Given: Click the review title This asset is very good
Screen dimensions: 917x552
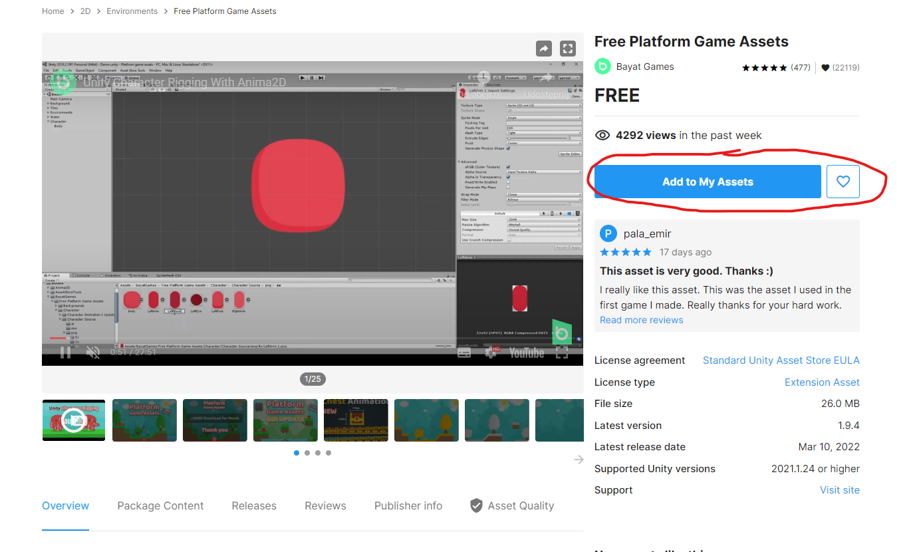Looking at the screenshot, I should [686, 271].
